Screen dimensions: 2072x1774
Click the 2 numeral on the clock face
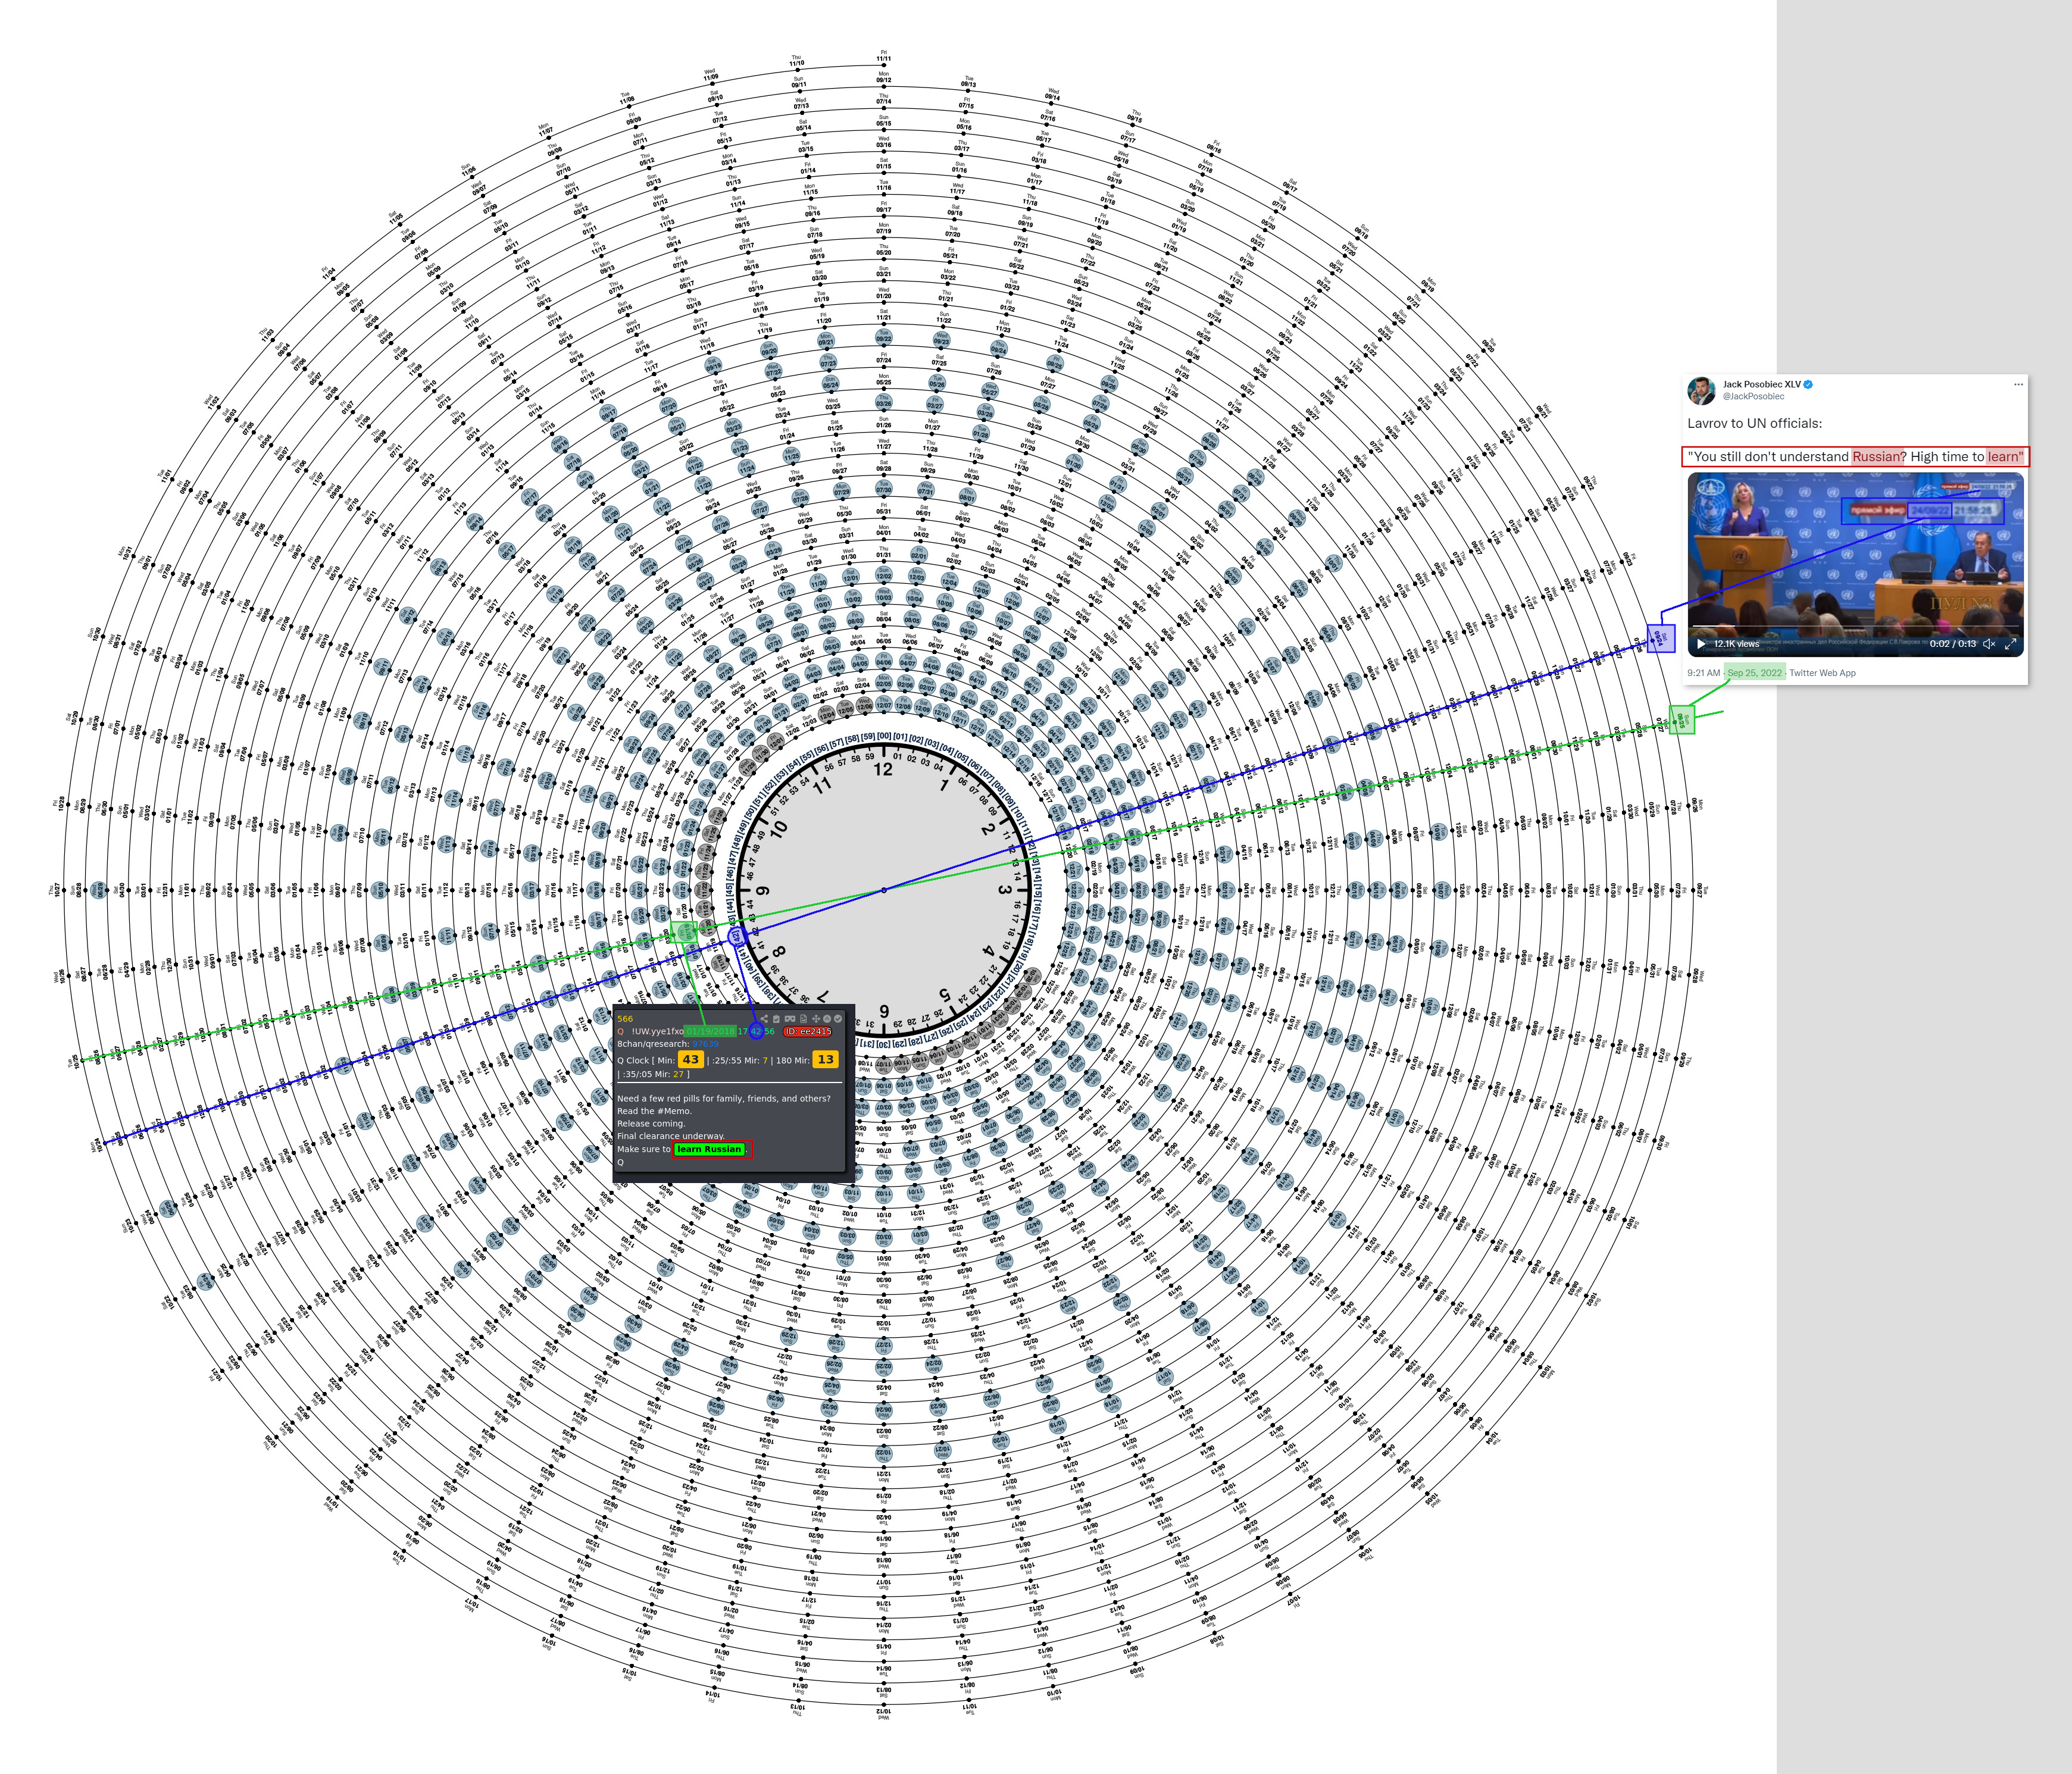tap(988, 829)
